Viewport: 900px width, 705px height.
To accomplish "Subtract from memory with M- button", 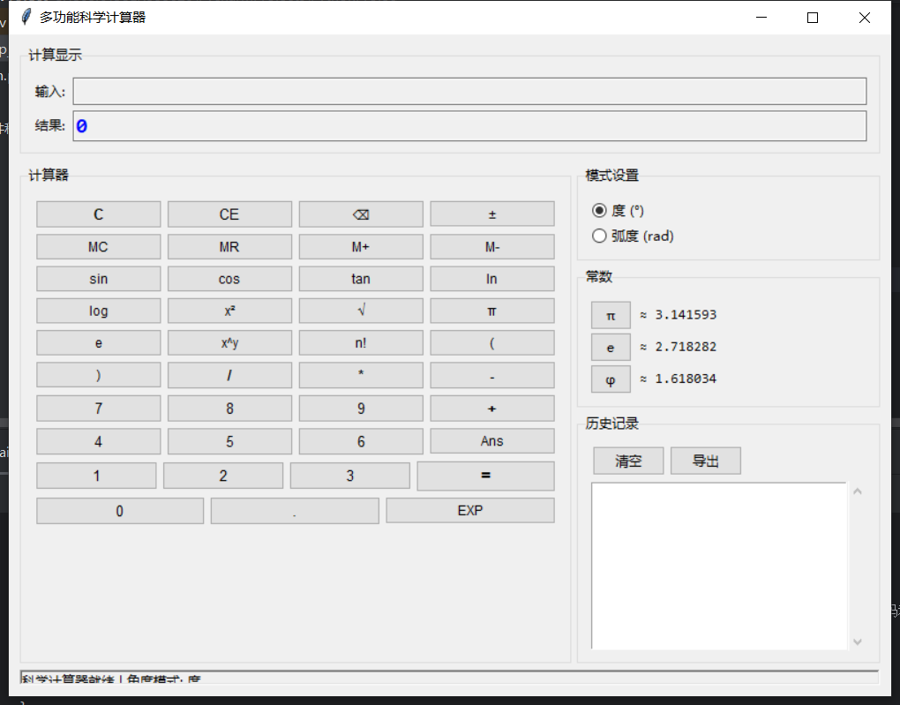I will point(491,247).
